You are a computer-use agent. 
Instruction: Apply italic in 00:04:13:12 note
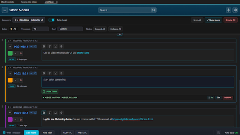click(49, 113)
